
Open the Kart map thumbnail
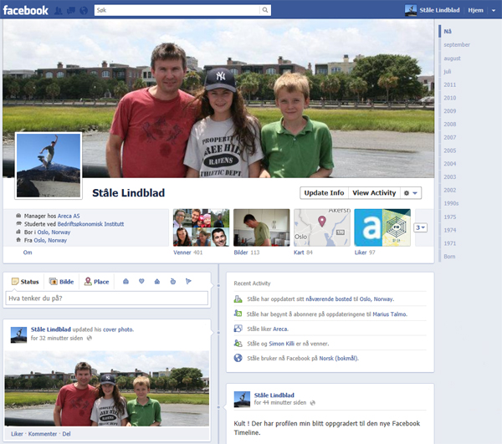click(x=322, y=227)
